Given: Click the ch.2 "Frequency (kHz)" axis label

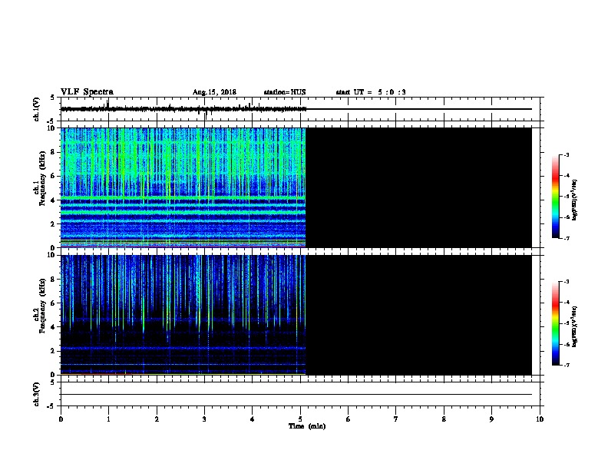Looking at the screenshot, I should click(42, 306).
